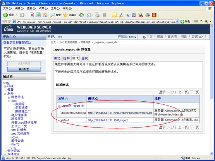Click the pen edit toolbar icon

[121, 15]
